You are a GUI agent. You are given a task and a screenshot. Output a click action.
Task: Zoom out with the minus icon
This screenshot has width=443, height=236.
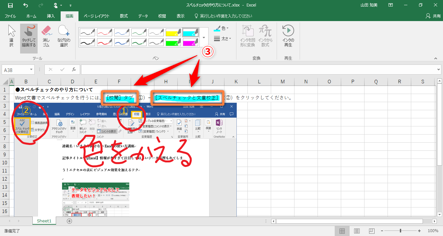tap(382, 231)
